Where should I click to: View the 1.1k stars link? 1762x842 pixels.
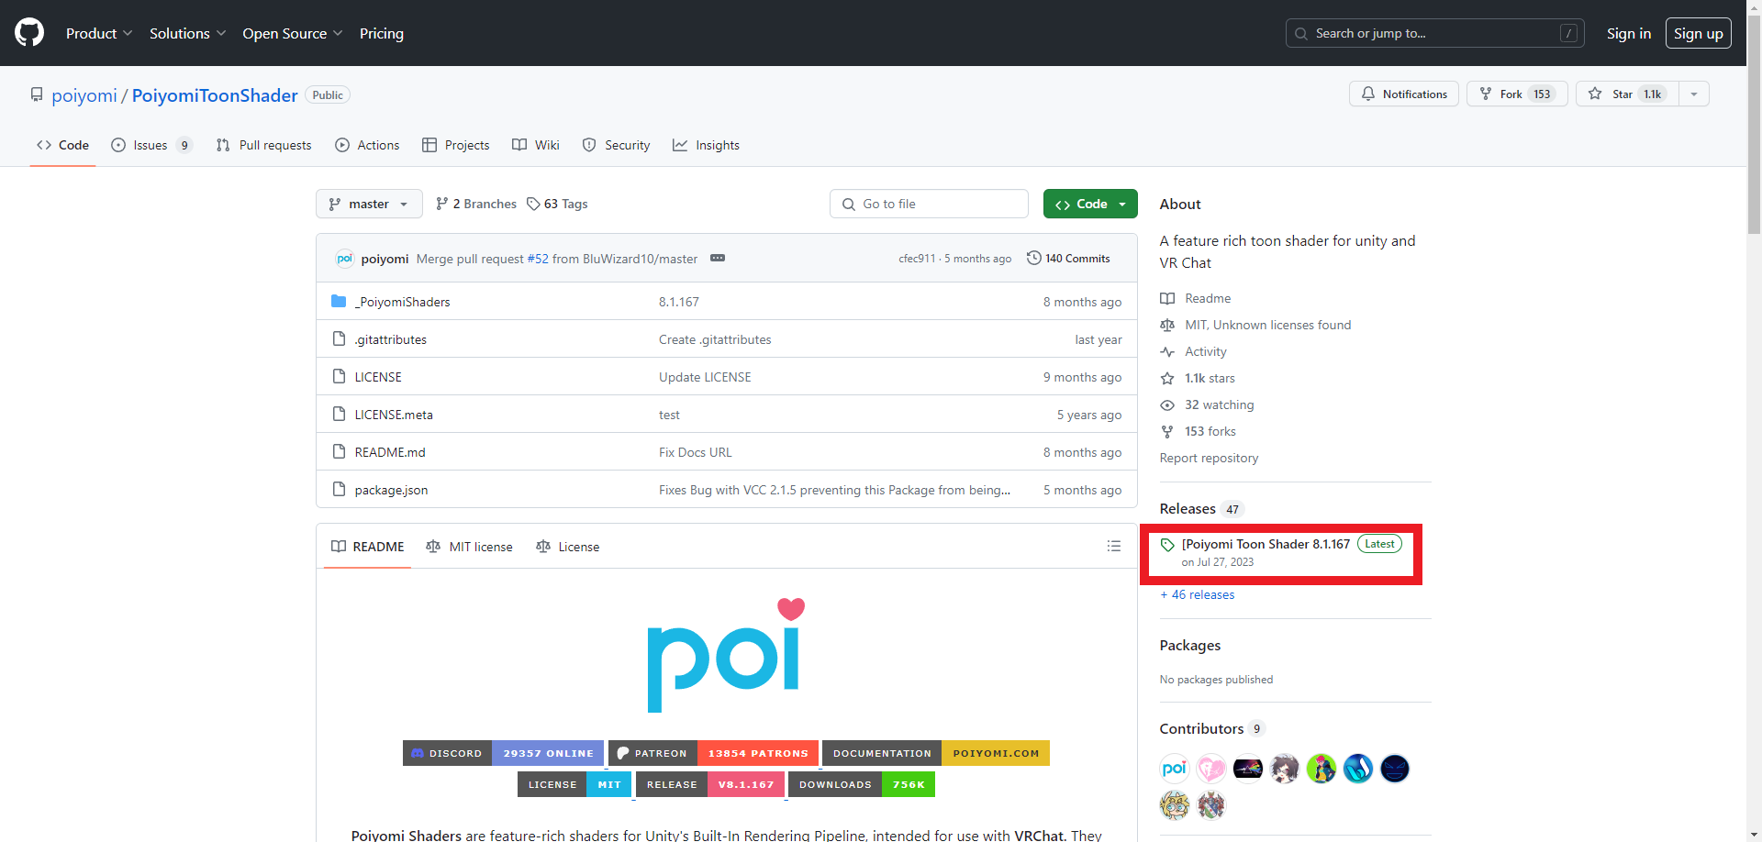(x=1198, y=378)
